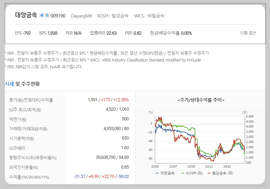Click the 발행주식수(주)/유동비율(%) label

pos(33,158)
